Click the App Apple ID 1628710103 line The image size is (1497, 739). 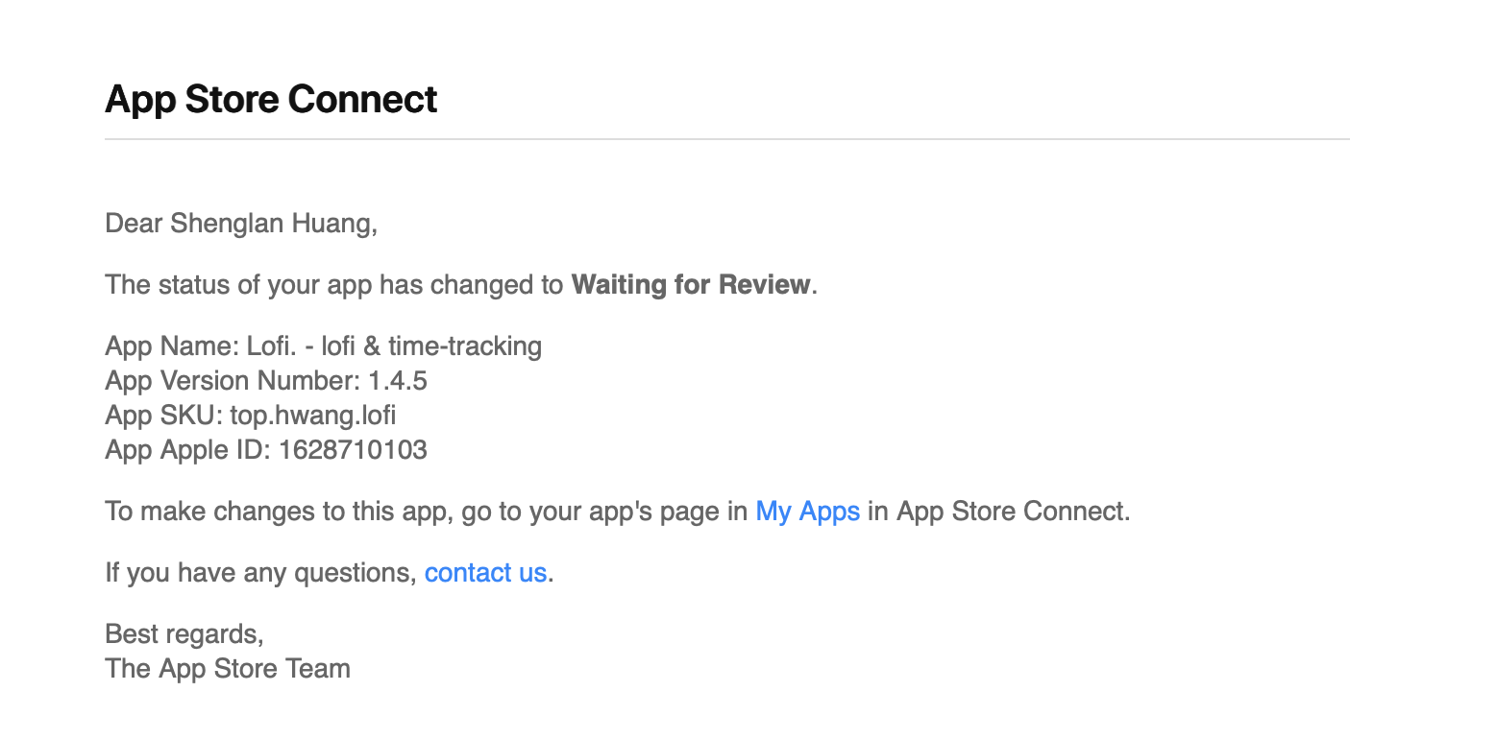pos(266,450)
